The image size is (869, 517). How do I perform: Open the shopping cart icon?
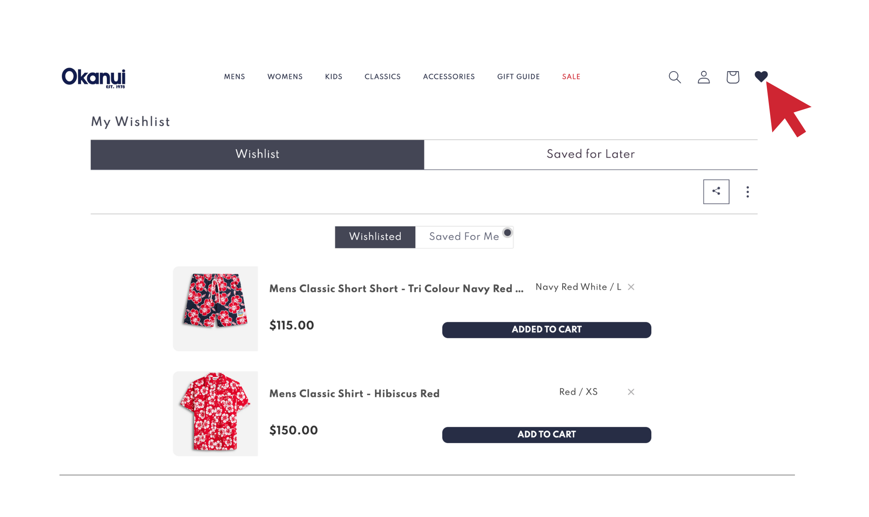click(732, 77)
